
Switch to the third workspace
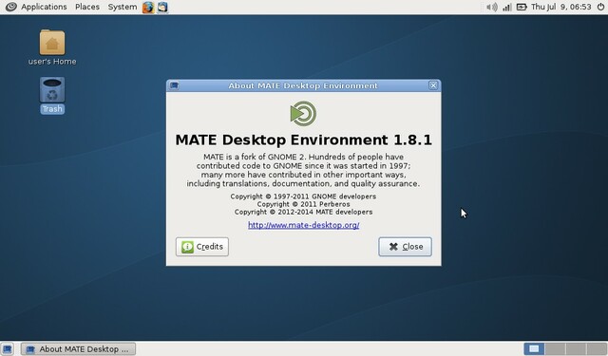pos(576,349)
